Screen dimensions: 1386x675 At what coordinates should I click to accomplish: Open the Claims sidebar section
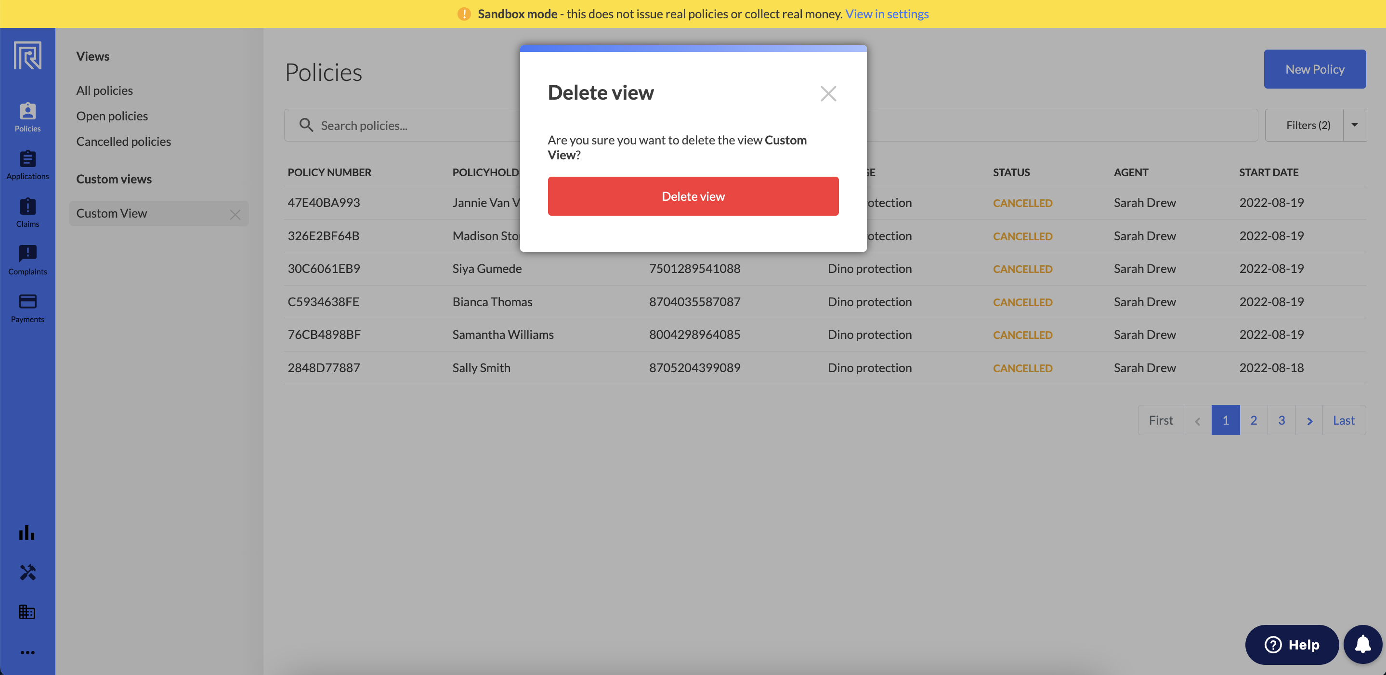27,213
